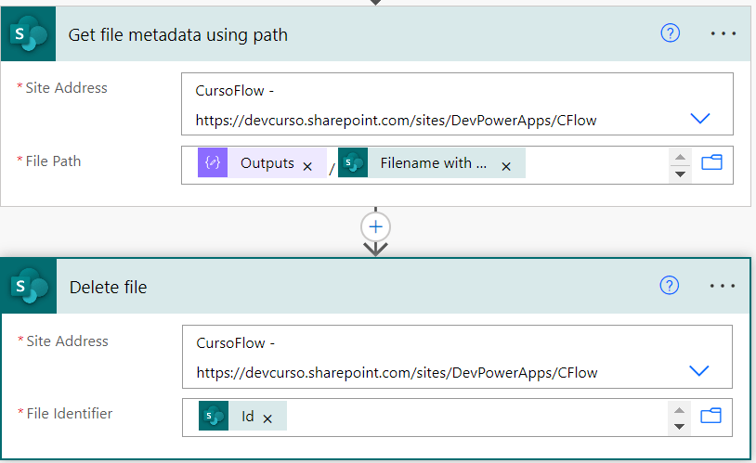The height and width of the screenshot is (463, 756).
Task: Click the File Path label
Action: pyautogui.click(x=53, y=161)
